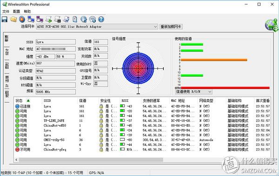Click the SSID field showing Lyra
This screenshot has width=279, height=176.
tap(56, 42)
